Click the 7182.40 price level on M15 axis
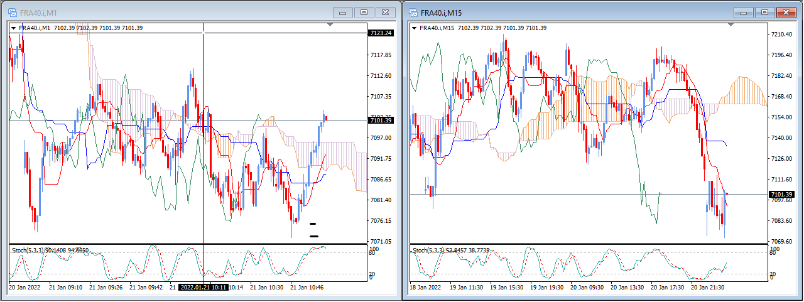 click(x=783, y=76)
